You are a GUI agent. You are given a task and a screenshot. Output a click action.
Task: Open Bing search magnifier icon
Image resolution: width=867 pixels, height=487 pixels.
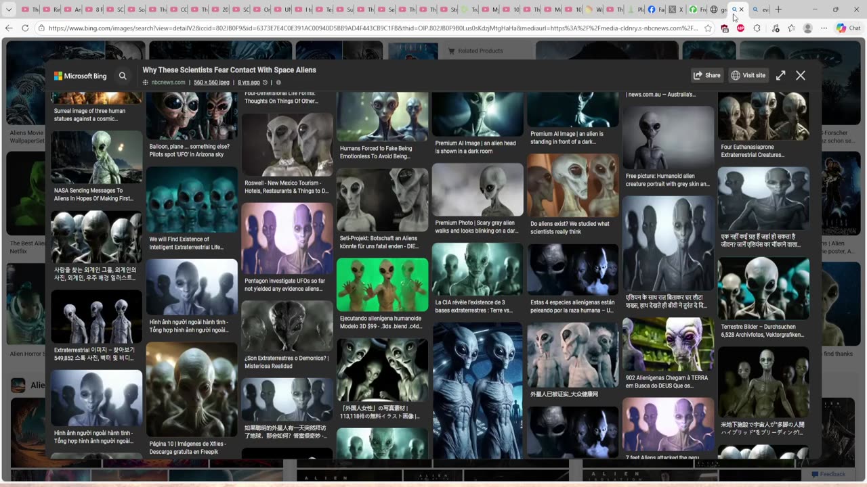click(x=123, y=76)
